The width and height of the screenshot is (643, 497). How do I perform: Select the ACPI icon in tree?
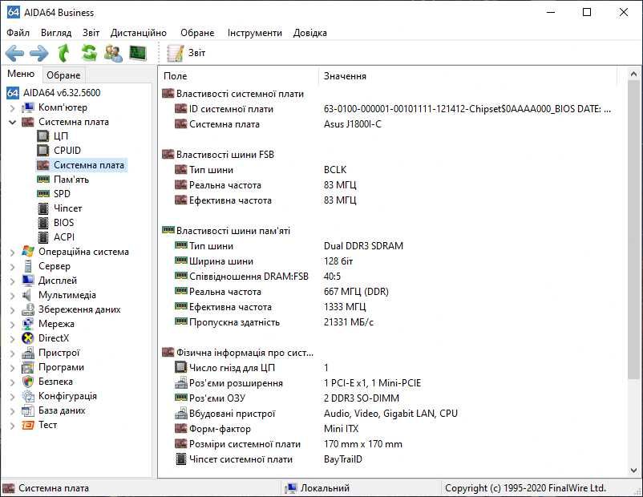click(x=42, y=237)
